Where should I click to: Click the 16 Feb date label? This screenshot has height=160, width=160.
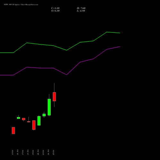point(18,152)
